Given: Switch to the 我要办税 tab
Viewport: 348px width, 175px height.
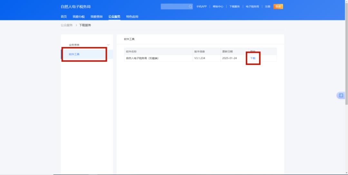Looking at the screenshot, I should tap(78, 16).
